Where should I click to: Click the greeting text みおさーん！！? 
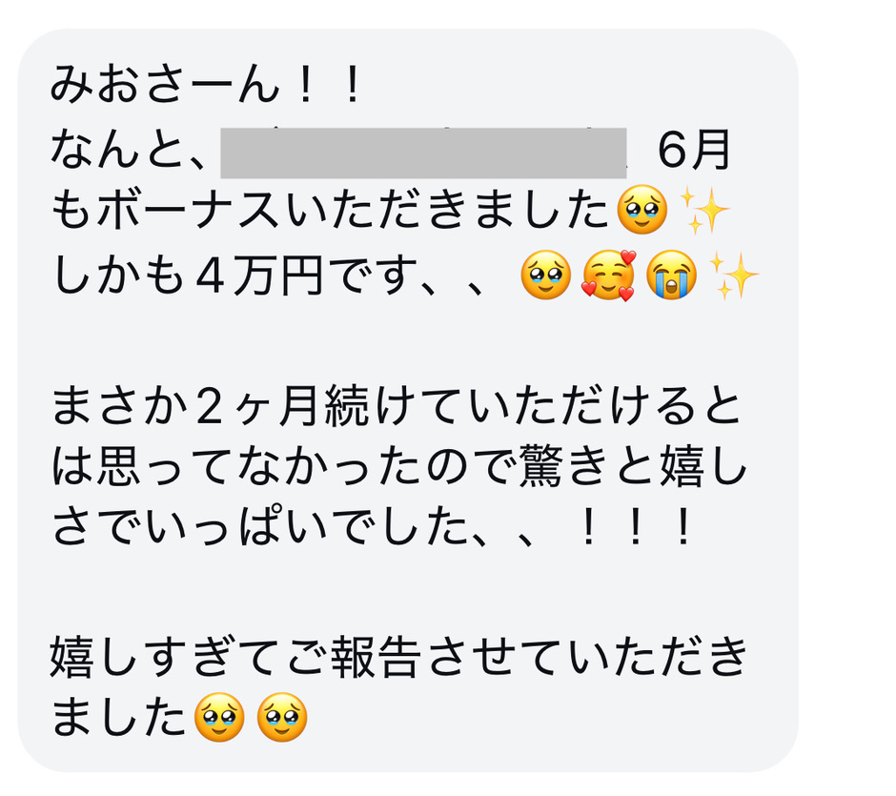pos(206,85)
